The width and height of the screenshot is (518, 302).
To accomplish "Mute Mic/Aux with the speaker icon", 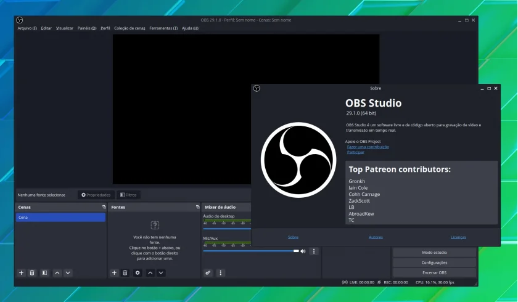I will [303, 251].
